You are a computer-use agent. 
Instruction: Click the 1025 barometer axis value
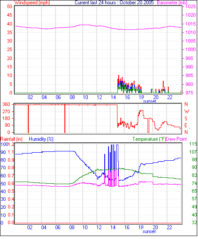pyautogui.click(x=190, y=6)
